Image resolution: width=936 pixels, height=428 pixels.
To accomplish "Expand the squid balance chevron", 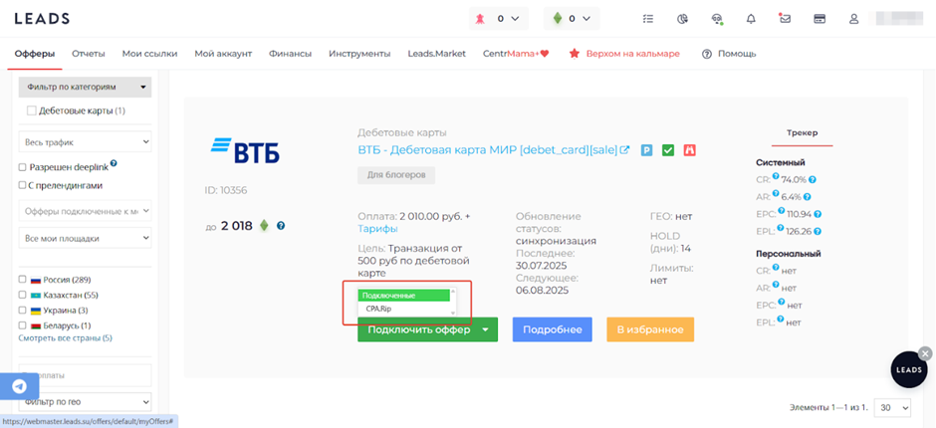I will pos(515,19).
